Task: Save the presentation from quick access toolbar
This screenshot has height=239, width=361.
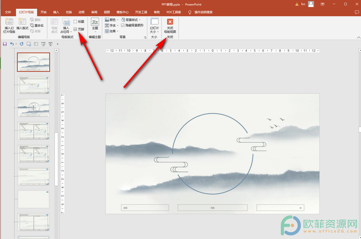Action: (5, 44)
